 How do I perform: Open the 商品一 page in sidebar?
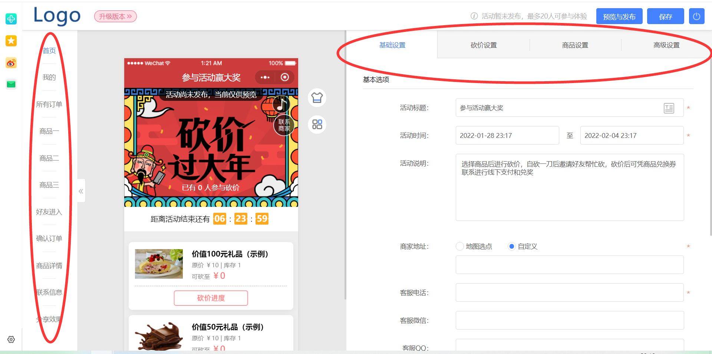(49, 131)
